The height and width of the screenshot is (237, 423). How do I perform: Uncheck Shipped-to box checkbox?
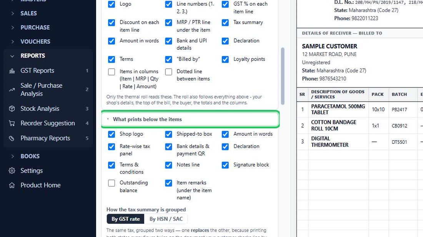pos(168,134)
